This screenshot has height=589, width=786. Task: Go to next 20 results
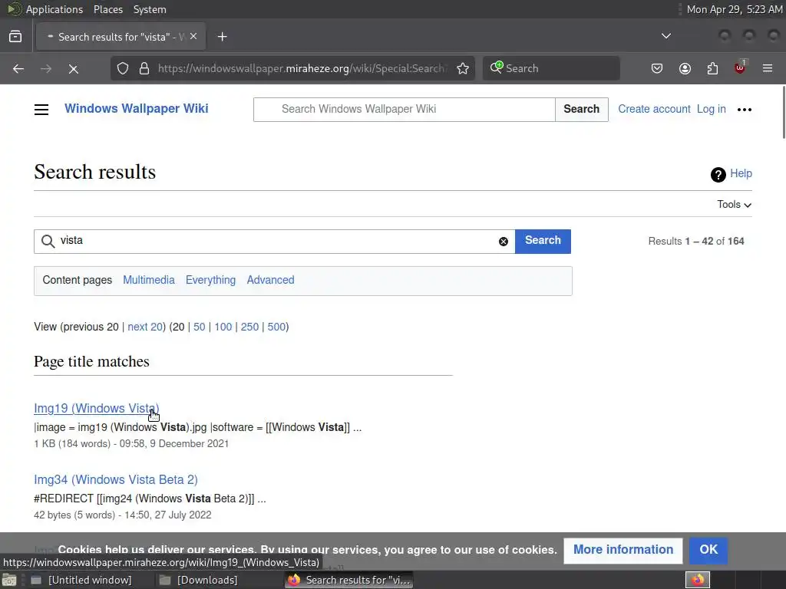[x=145, y=327]
